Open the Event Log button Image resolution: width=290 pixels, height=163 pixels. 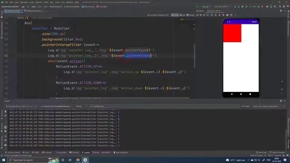tap(261, 153)
